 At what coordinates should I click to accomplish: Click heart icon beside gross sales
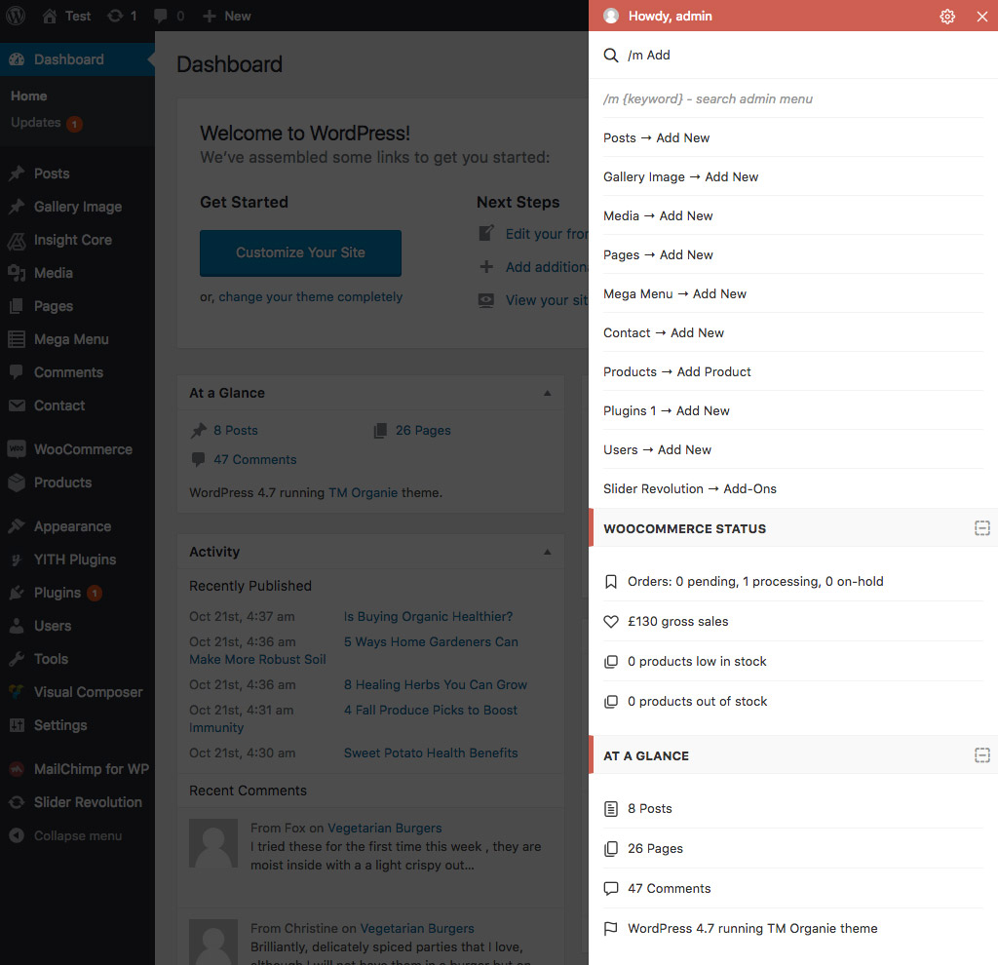(611, 621)
